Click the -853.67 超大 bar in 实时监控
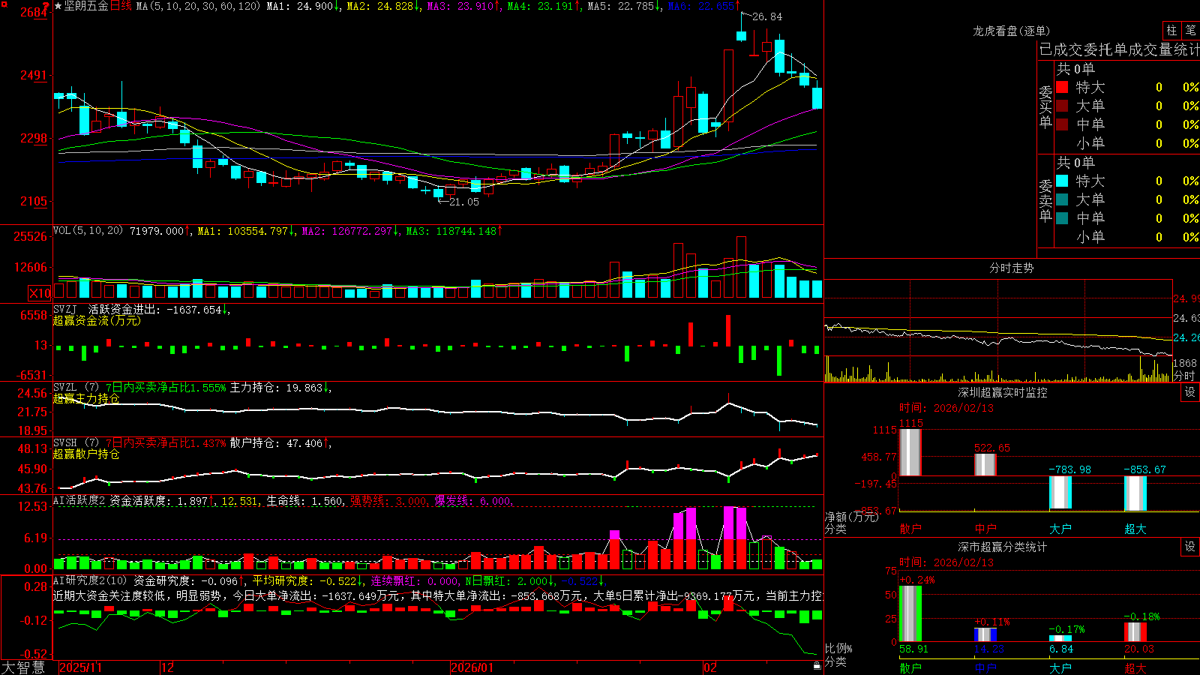 tap(1135, 494)
